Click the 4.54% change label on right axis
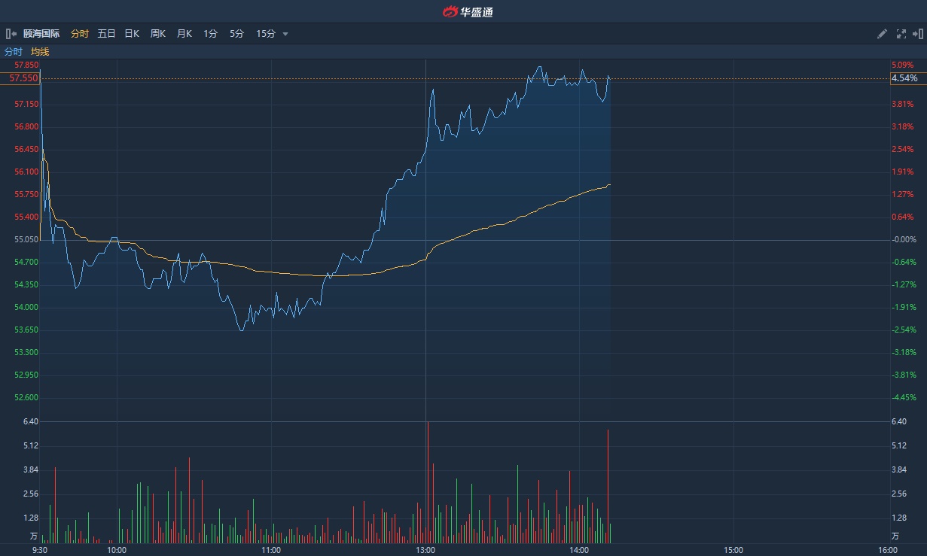927x556 pixels. (x=904, y=78)
